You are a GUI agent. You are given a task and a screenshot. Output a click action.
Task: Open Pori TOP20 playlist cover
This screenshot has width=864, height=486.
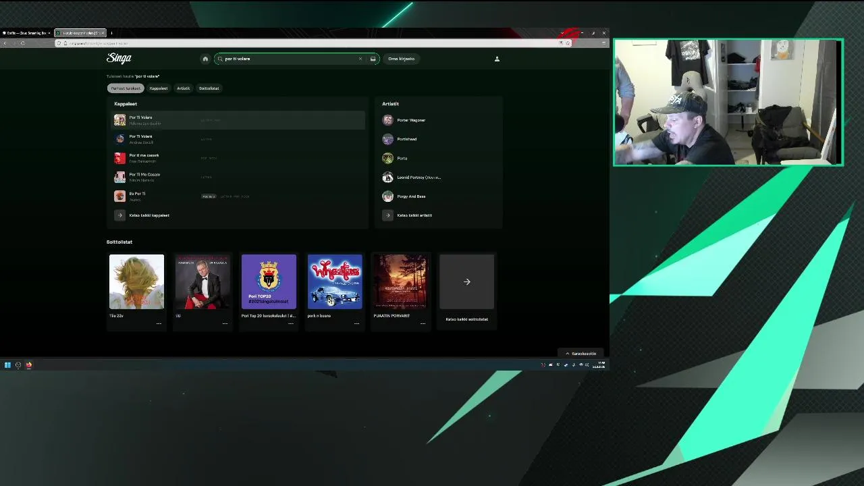click(x=269, y=281)
